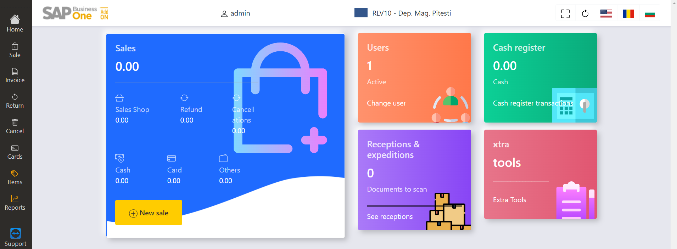
Task: View Reports from the sidebar
Action: pos(15,203)
